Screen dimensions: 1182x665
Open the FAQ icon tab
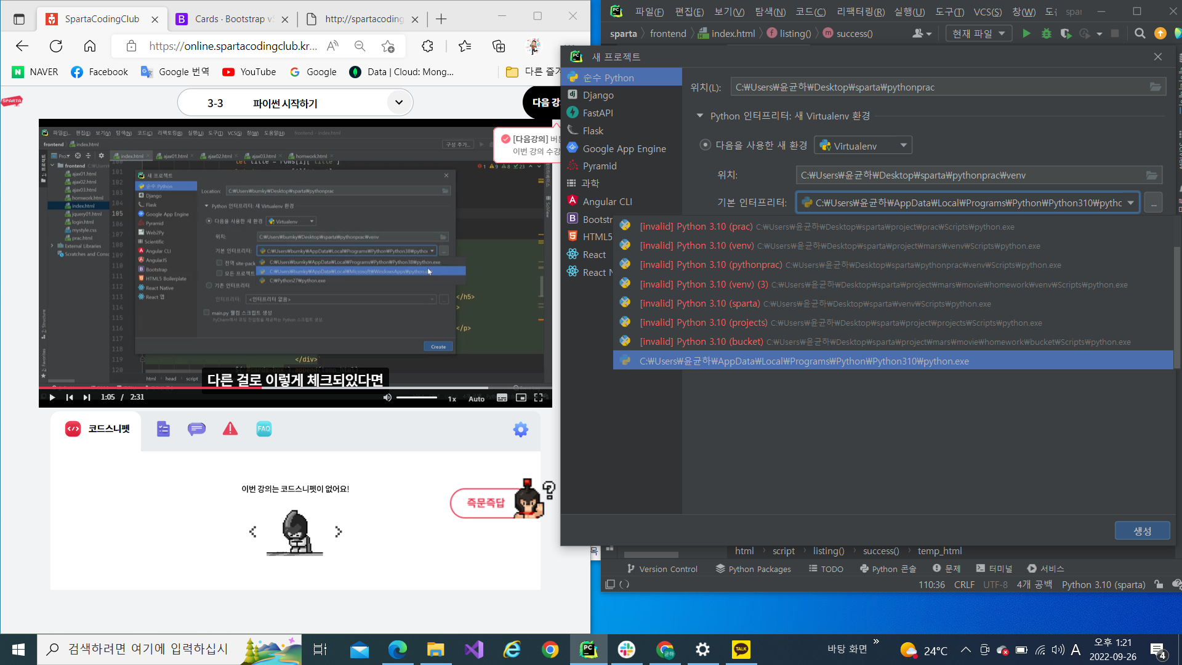coord(264,429)
